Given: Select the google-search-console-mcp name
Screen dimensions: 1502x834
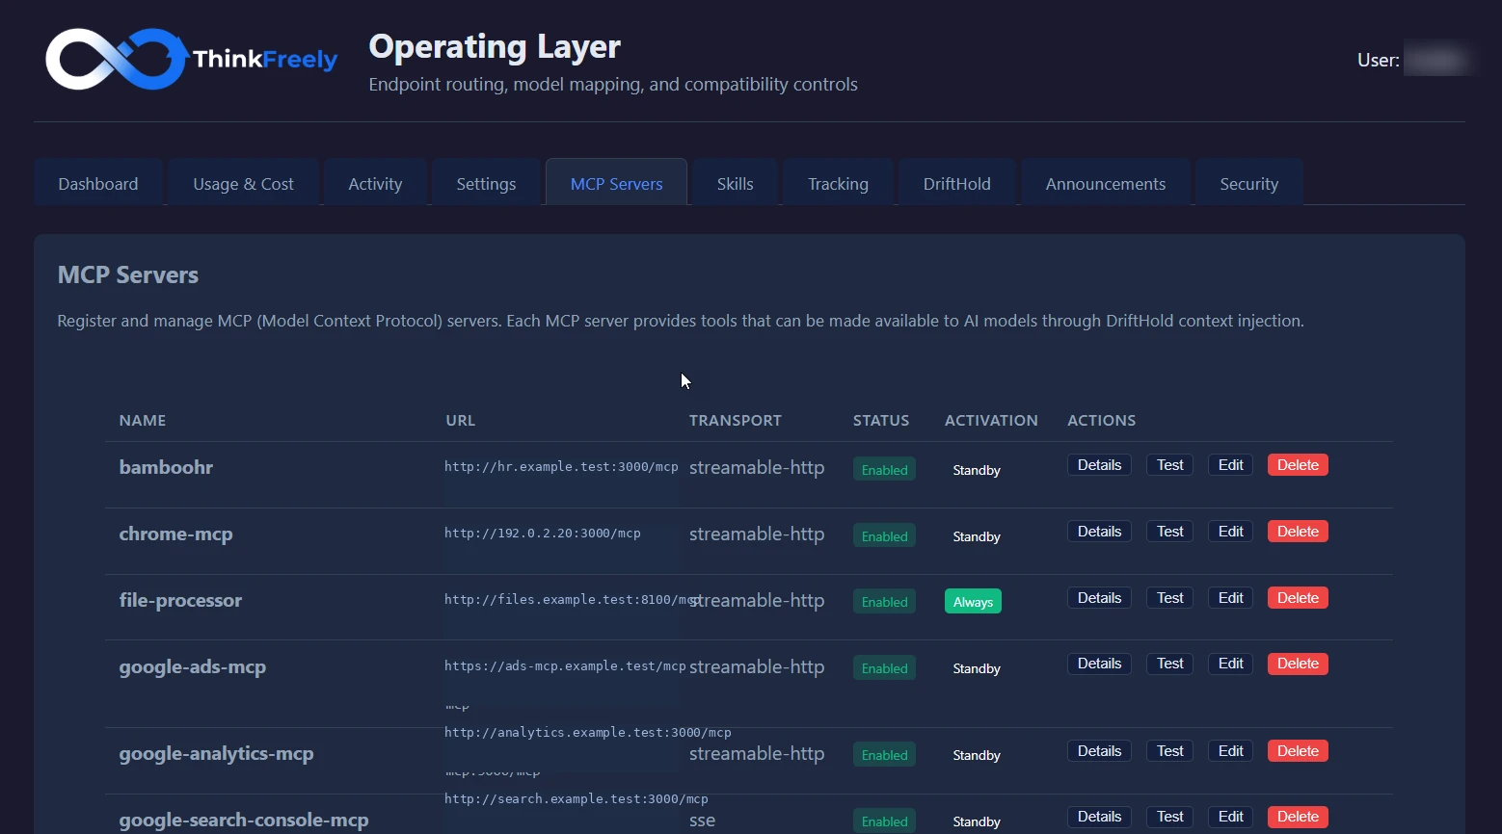Looking at the screenshot, I should tap(244, 820).
